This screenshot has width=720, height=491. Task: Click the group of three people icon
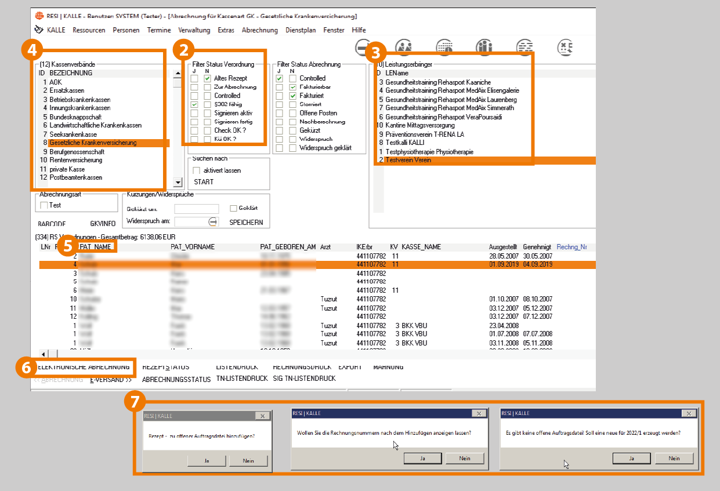pyautogui.click(x=484, y=46)
